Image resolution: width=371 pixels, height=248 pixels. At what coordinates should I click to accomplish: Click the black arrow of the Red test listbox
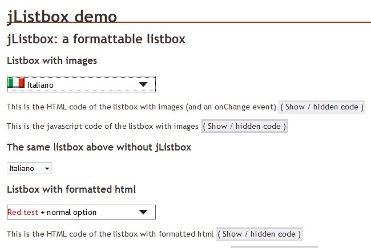click(143, 212)
